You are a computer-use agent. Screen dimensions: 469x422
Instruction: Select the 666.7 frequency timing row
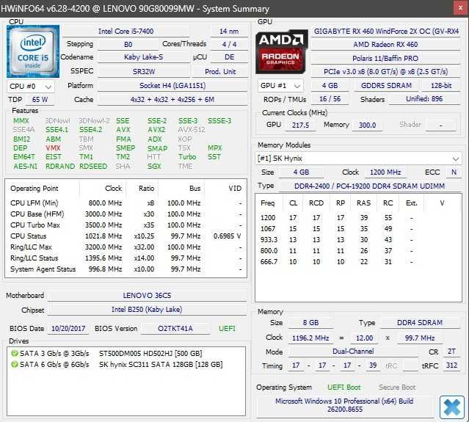pyautogui.click(x=358, y=262)
